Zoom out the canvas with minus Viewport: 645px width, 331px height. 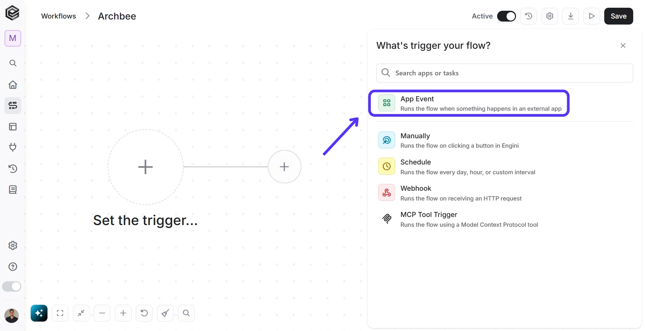click(102, 313)
